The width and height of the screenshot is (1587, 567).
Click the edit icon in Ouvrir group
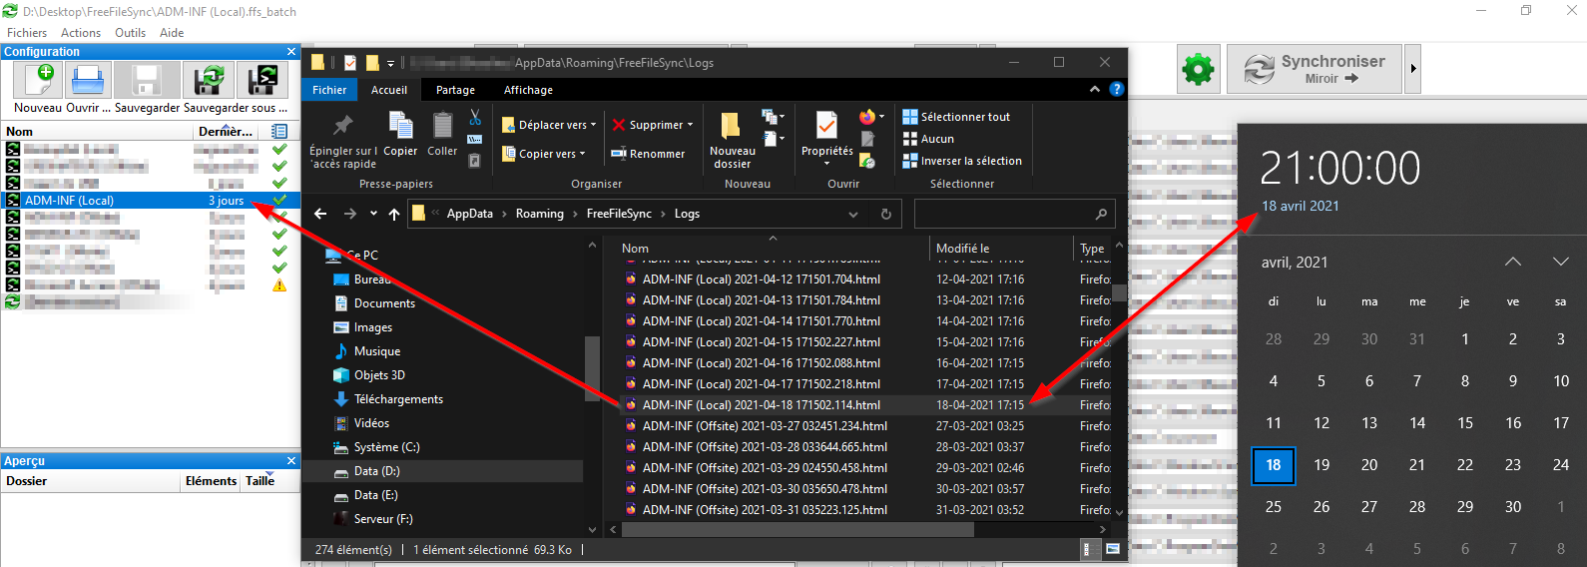click(867, 139)
